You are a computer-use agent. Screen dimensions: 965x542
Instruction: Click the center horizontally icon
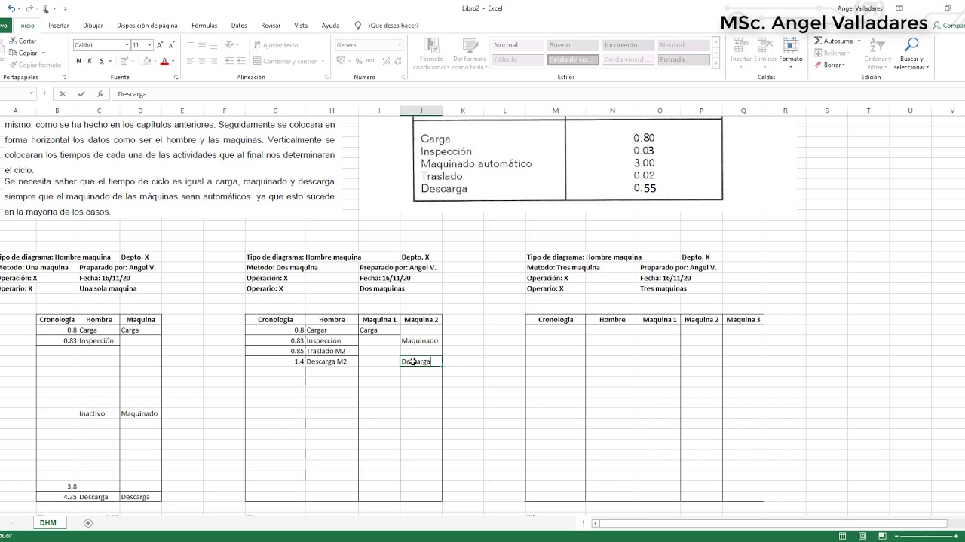[202, 61]
